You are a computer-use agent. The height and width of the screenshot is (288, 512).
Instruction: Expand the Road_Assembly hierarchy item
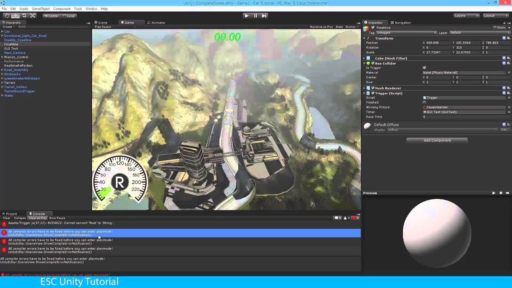coord(2,70)
